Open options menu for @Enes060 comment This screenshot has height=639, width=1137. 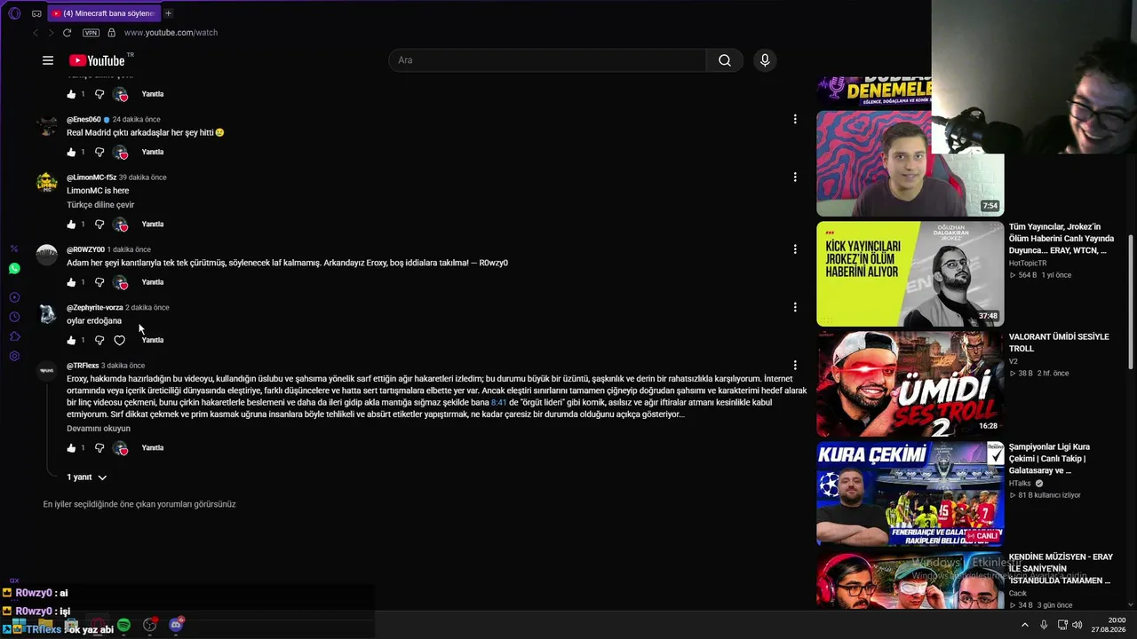pos(795,119)
